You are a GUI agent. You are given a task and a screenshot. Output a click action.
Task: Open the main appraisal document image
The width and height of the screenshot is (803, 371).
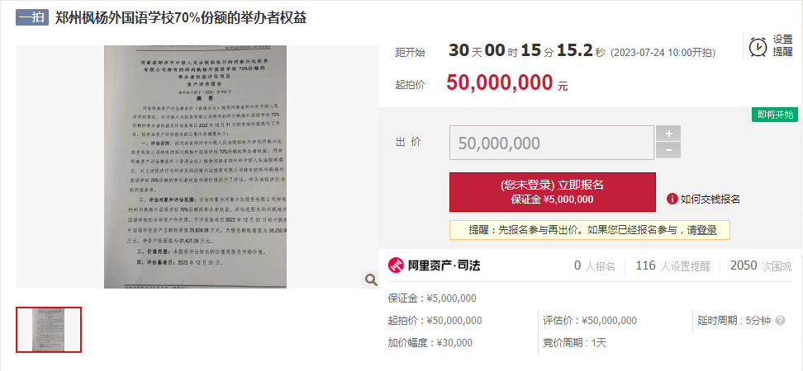click(x=195, y=167)
